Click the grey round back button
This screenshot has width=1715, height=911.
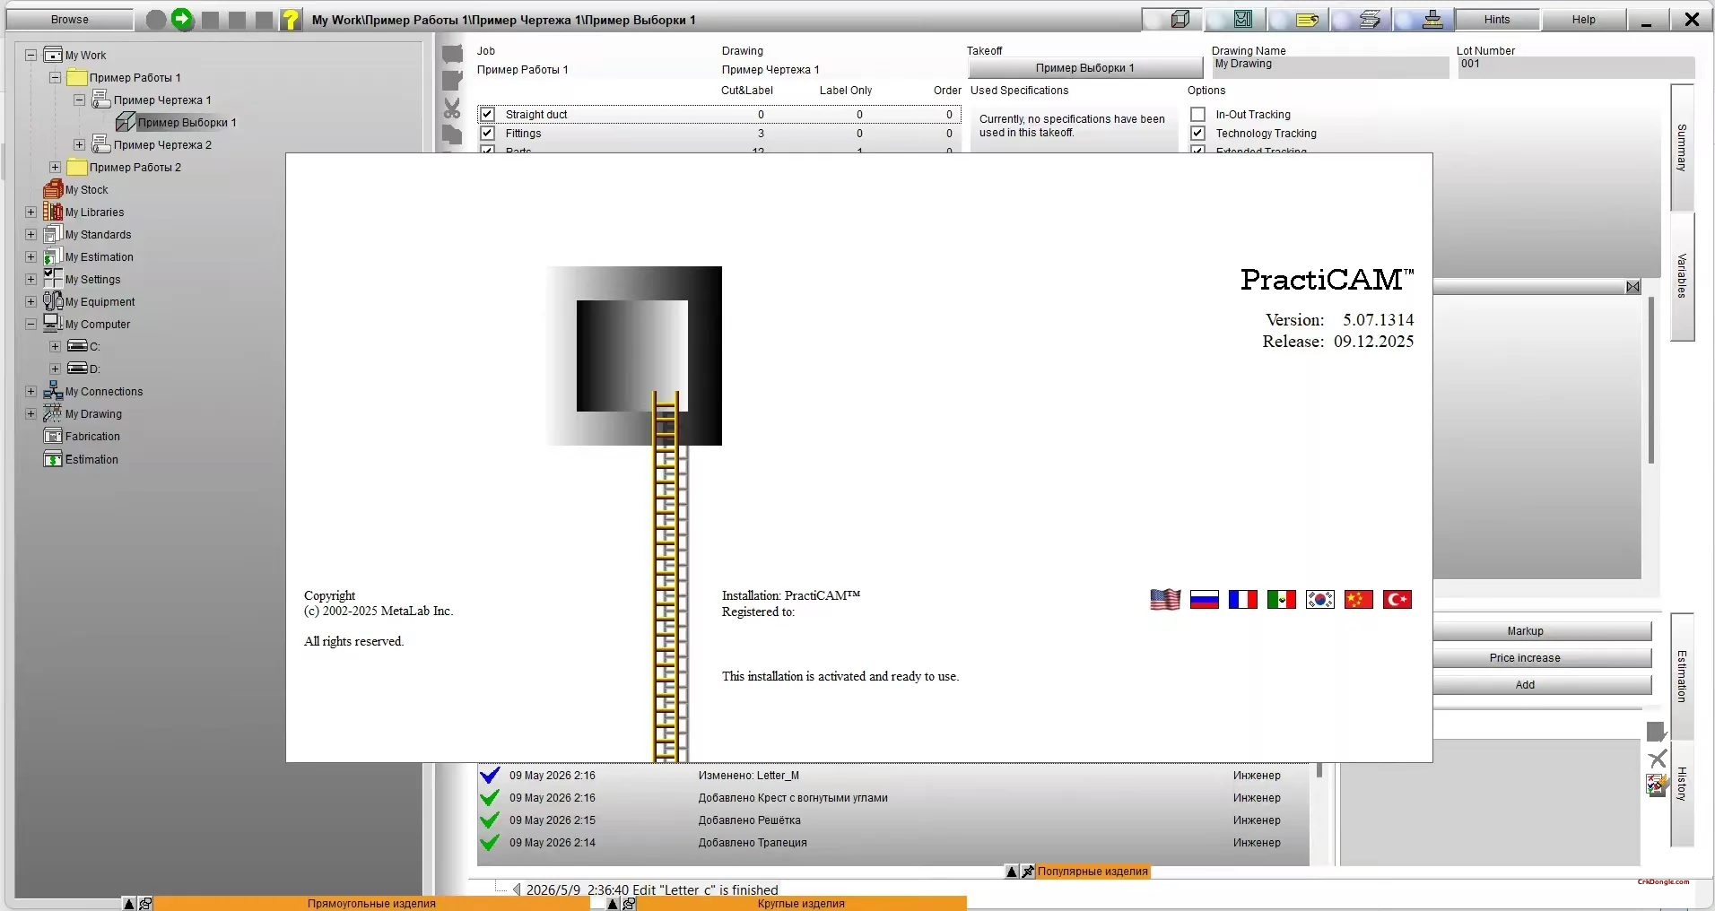(156, 19)
